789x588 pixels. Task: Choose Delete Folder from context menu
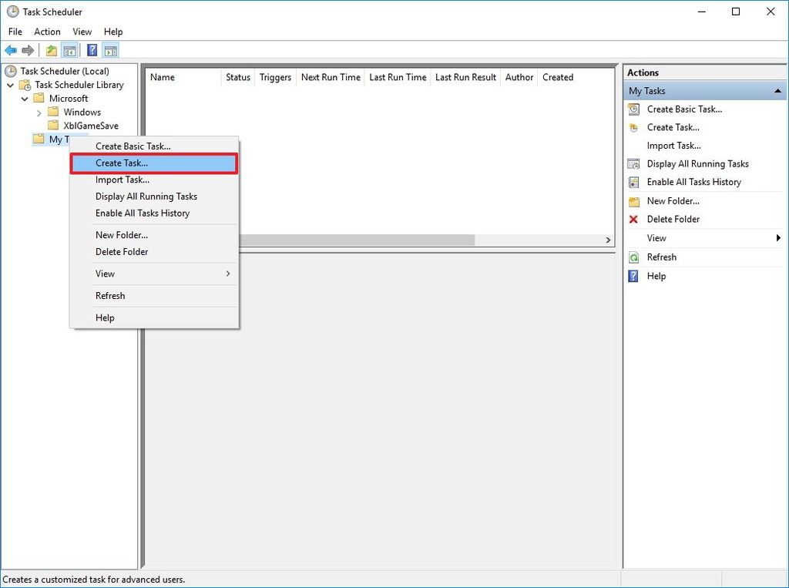coord(153,252)
